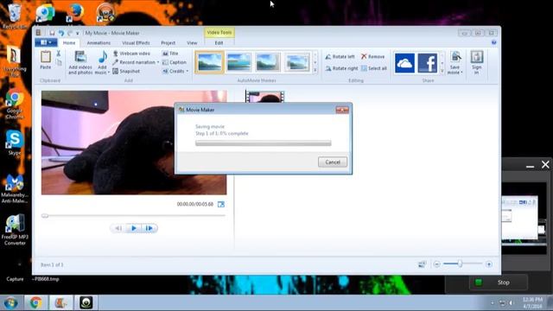This screenshot has height=311, width=553.
Task: Add videos and photos
Action: click(x=80, y=63)
